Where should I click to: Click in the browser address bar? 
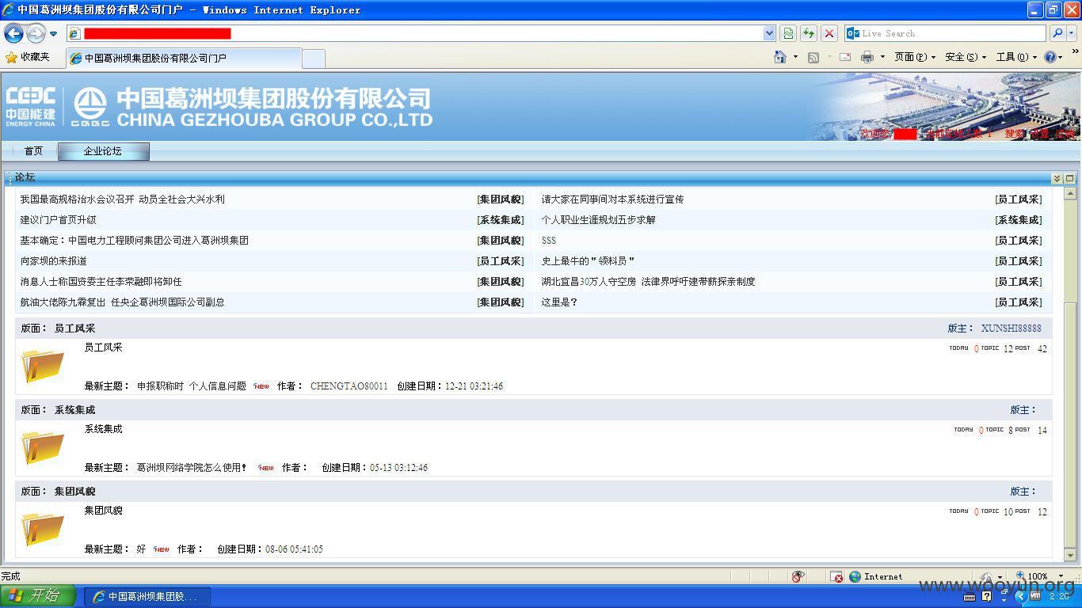416,33
